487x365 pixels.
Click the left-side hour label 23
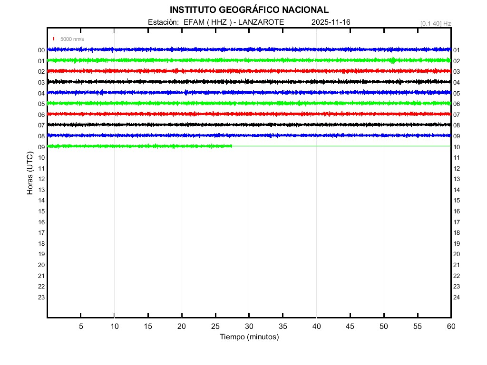[41, 297]
